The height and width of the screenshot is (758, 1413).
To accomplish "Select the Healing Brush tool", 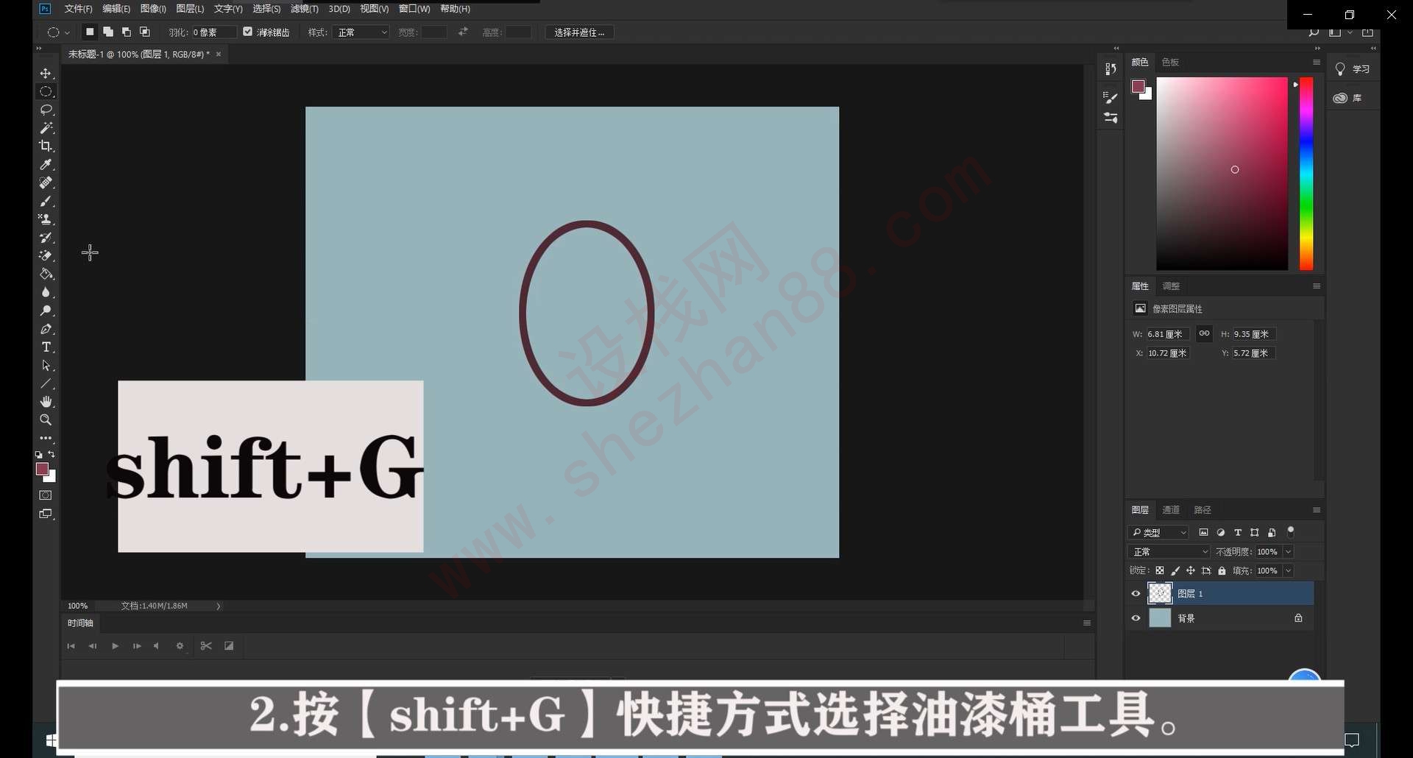I will pos(46,183).
